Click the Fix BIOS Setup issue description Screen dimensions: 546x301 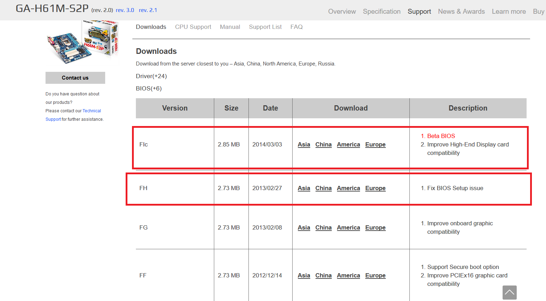(455, 188)
